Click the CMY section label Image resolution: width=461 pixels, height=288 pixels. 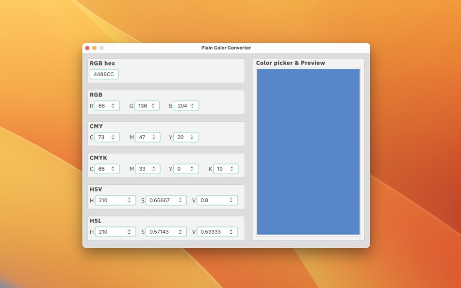pyautogui.click(x=97, y=126)
